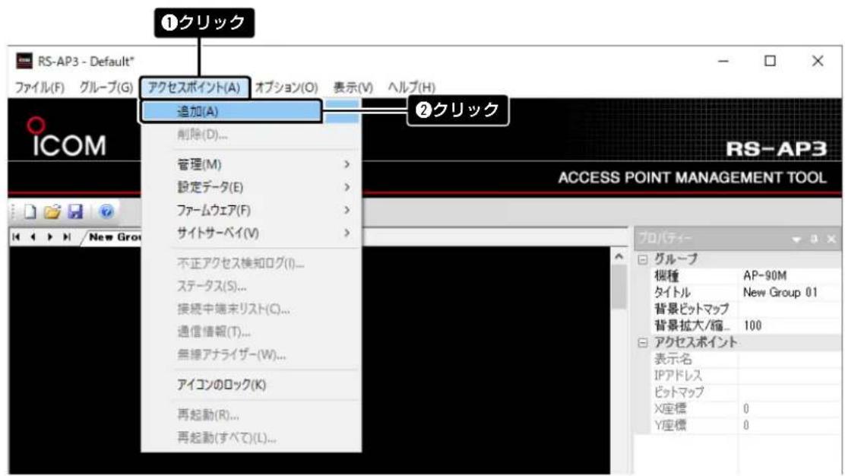
Task: Click the Save floppy disk toolbar icon
Action: click(75, 212)
